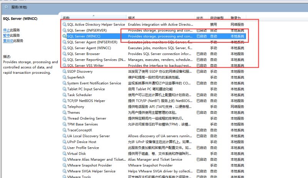Click gear icon of VMware Snapshot Provider
Viewport: 308px width, 178px height.
tap(64, 165)
